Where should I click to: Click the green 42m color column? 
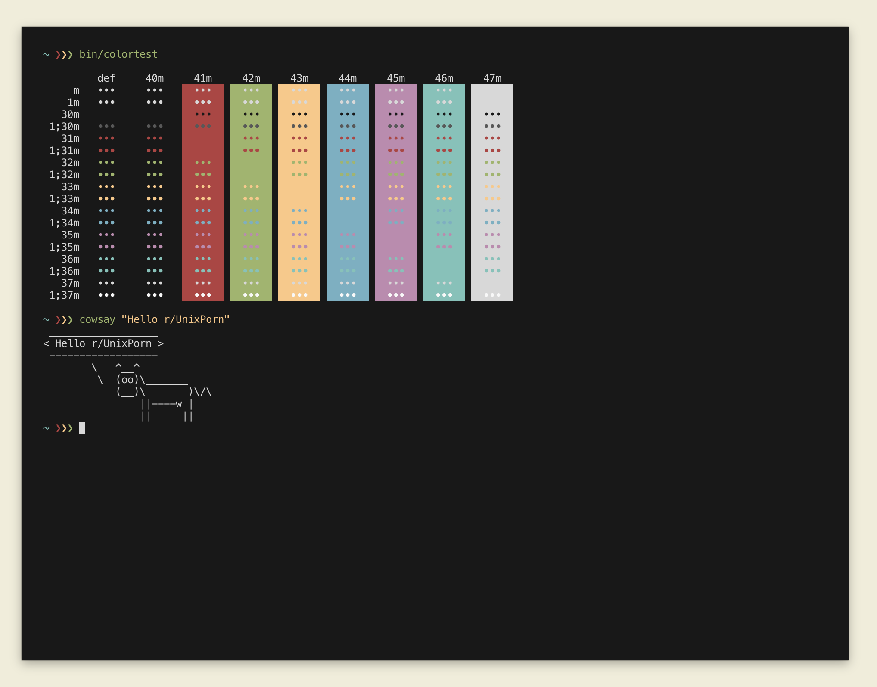[x=251, y=192]
